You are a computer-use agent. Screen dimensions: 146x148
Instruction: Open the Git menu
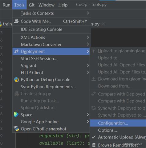coord(31,5)
